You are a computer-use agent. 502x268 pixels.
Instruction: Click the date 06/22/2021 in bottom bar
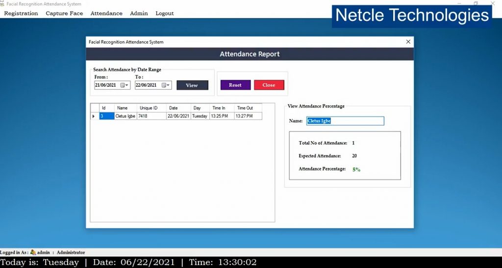[x=148, y=263]
